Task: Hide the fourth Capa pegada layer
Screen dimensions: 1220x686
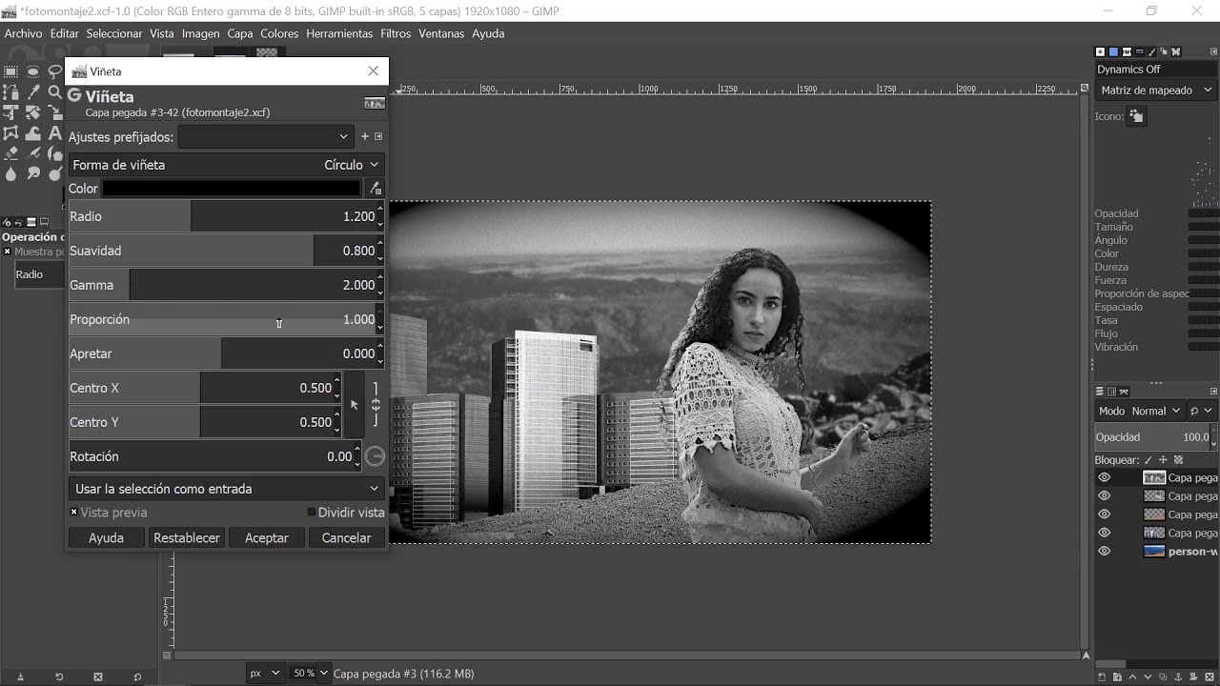Action: pyautogui.click(x=1104, y=533)
